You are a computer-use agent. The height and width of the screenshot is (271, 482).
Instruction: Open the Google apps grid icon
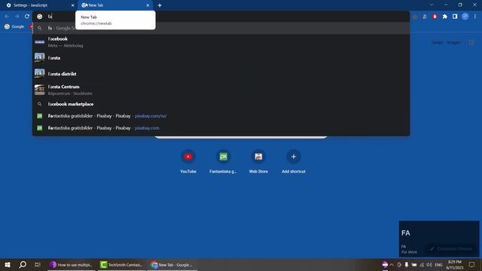click(x=471, y=42)
